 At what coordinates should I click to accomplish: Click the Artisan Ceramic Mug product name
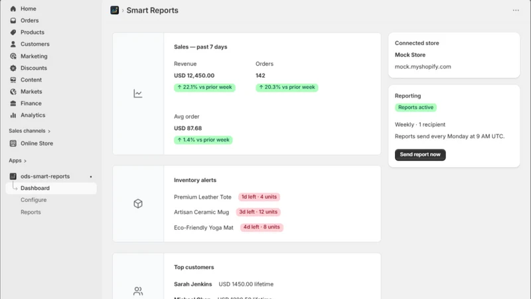tap(202, 212)
